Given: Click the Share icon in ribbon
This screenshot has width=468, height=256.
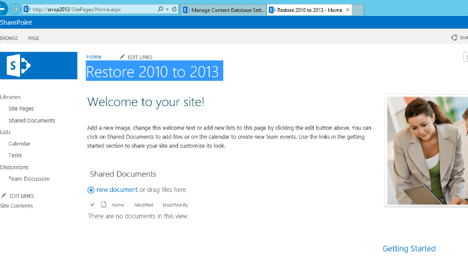Looking at the screenshot, I should (454, 37).
